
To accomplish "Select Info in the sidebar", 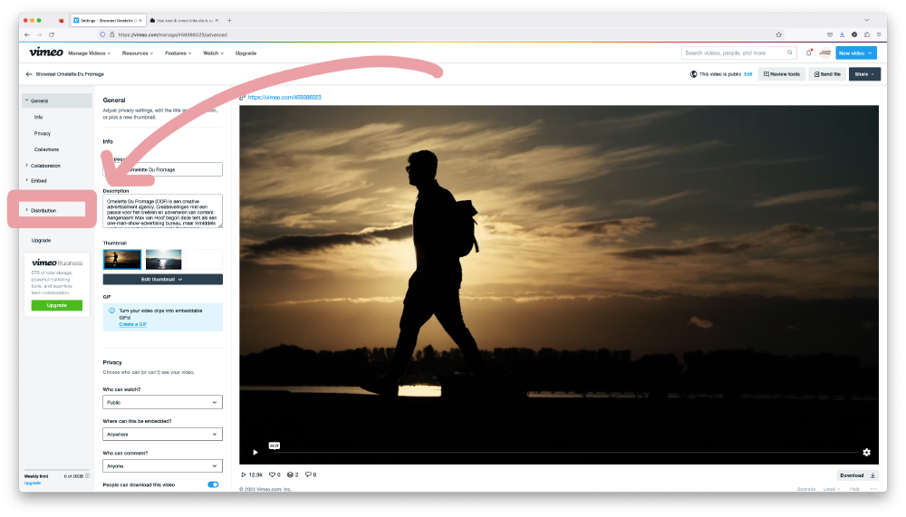I will pyautogui.click(x=38, y=118).
